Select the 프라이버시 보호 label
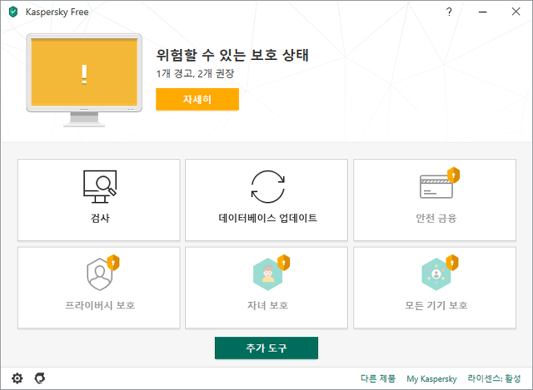 click(100, 305)
